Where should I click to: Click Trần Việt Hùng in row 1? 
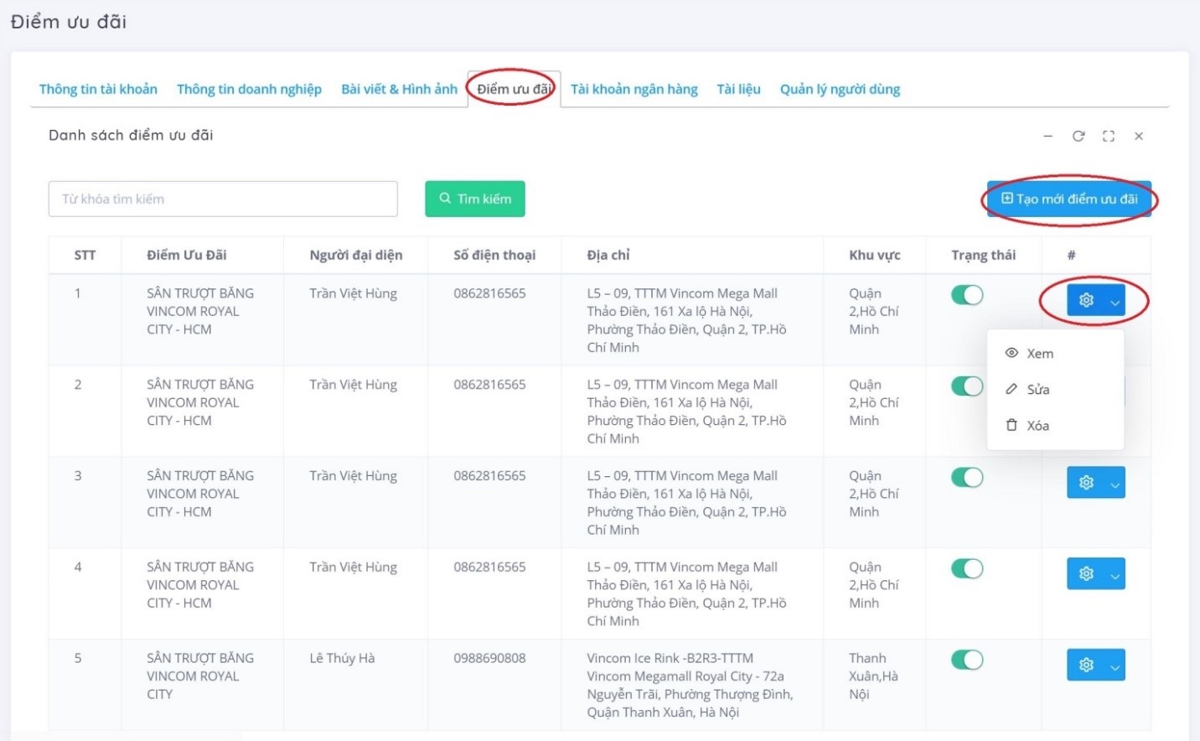coord(353,293)
